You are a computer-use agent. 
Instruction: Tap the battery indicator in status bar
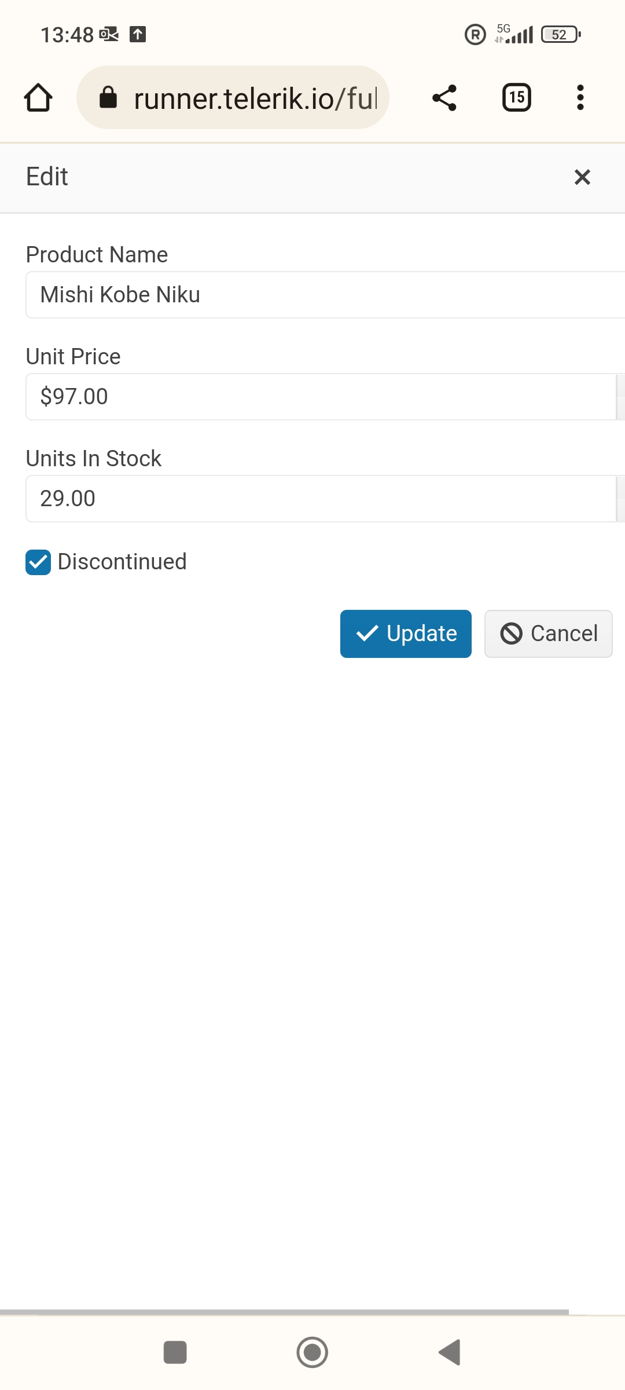click(x=560, y=35)
